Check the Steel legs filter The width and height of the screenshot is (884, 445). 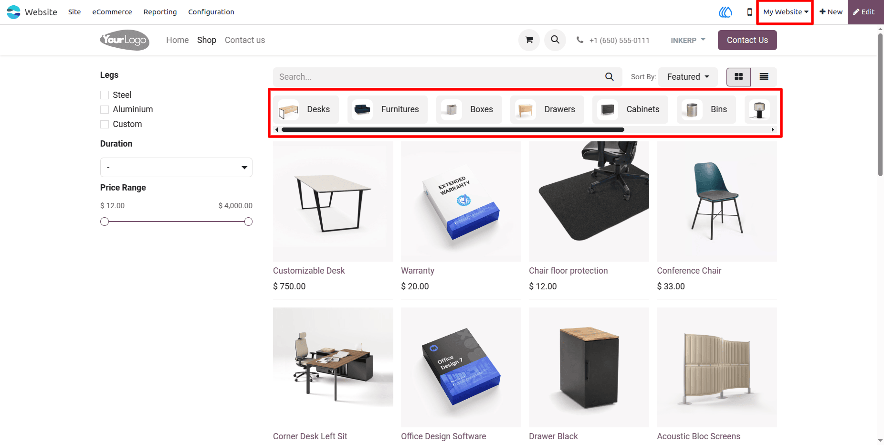(x=105, y=95)
